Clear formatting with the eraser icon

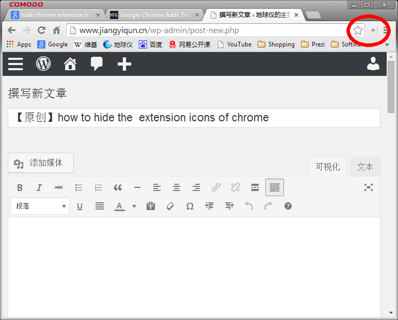point(170,206)
